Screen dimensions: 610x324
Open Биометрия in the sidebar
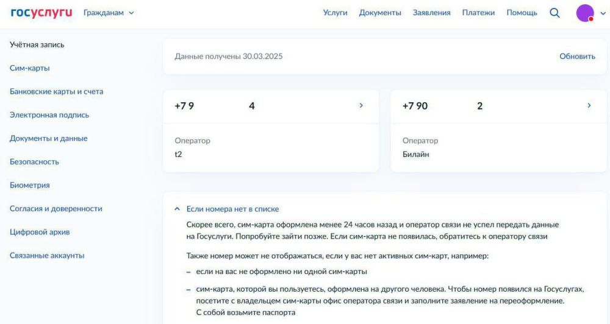point(30,185)
